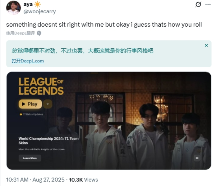Click 'World Championship 2024: T1 Team Skins' headline

(x=48, y=141)
